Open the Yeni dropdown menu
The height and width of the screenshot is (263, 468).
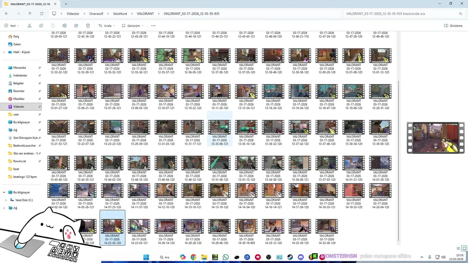[x=11, y=26]
